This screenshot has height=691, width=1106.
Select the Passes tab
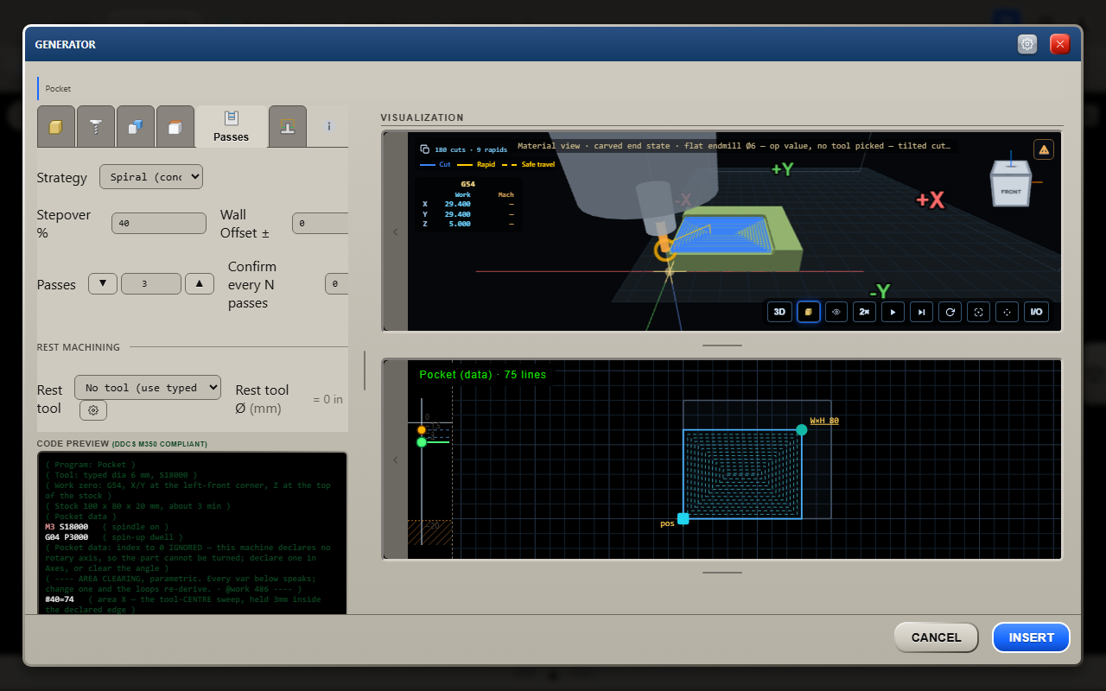tap(231, 127)
